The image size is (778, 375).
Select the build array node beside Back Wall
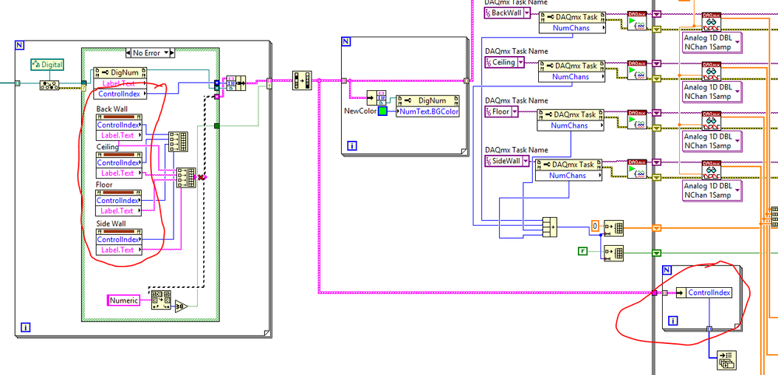pos(178,141)
